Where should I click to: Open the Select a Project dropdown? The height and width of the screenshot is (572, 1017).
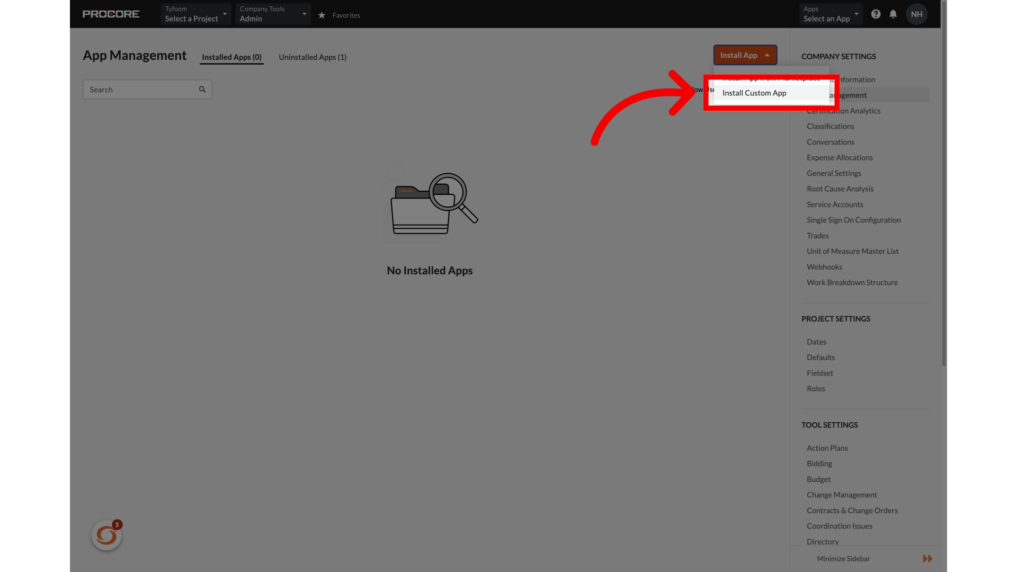[196, 14]
